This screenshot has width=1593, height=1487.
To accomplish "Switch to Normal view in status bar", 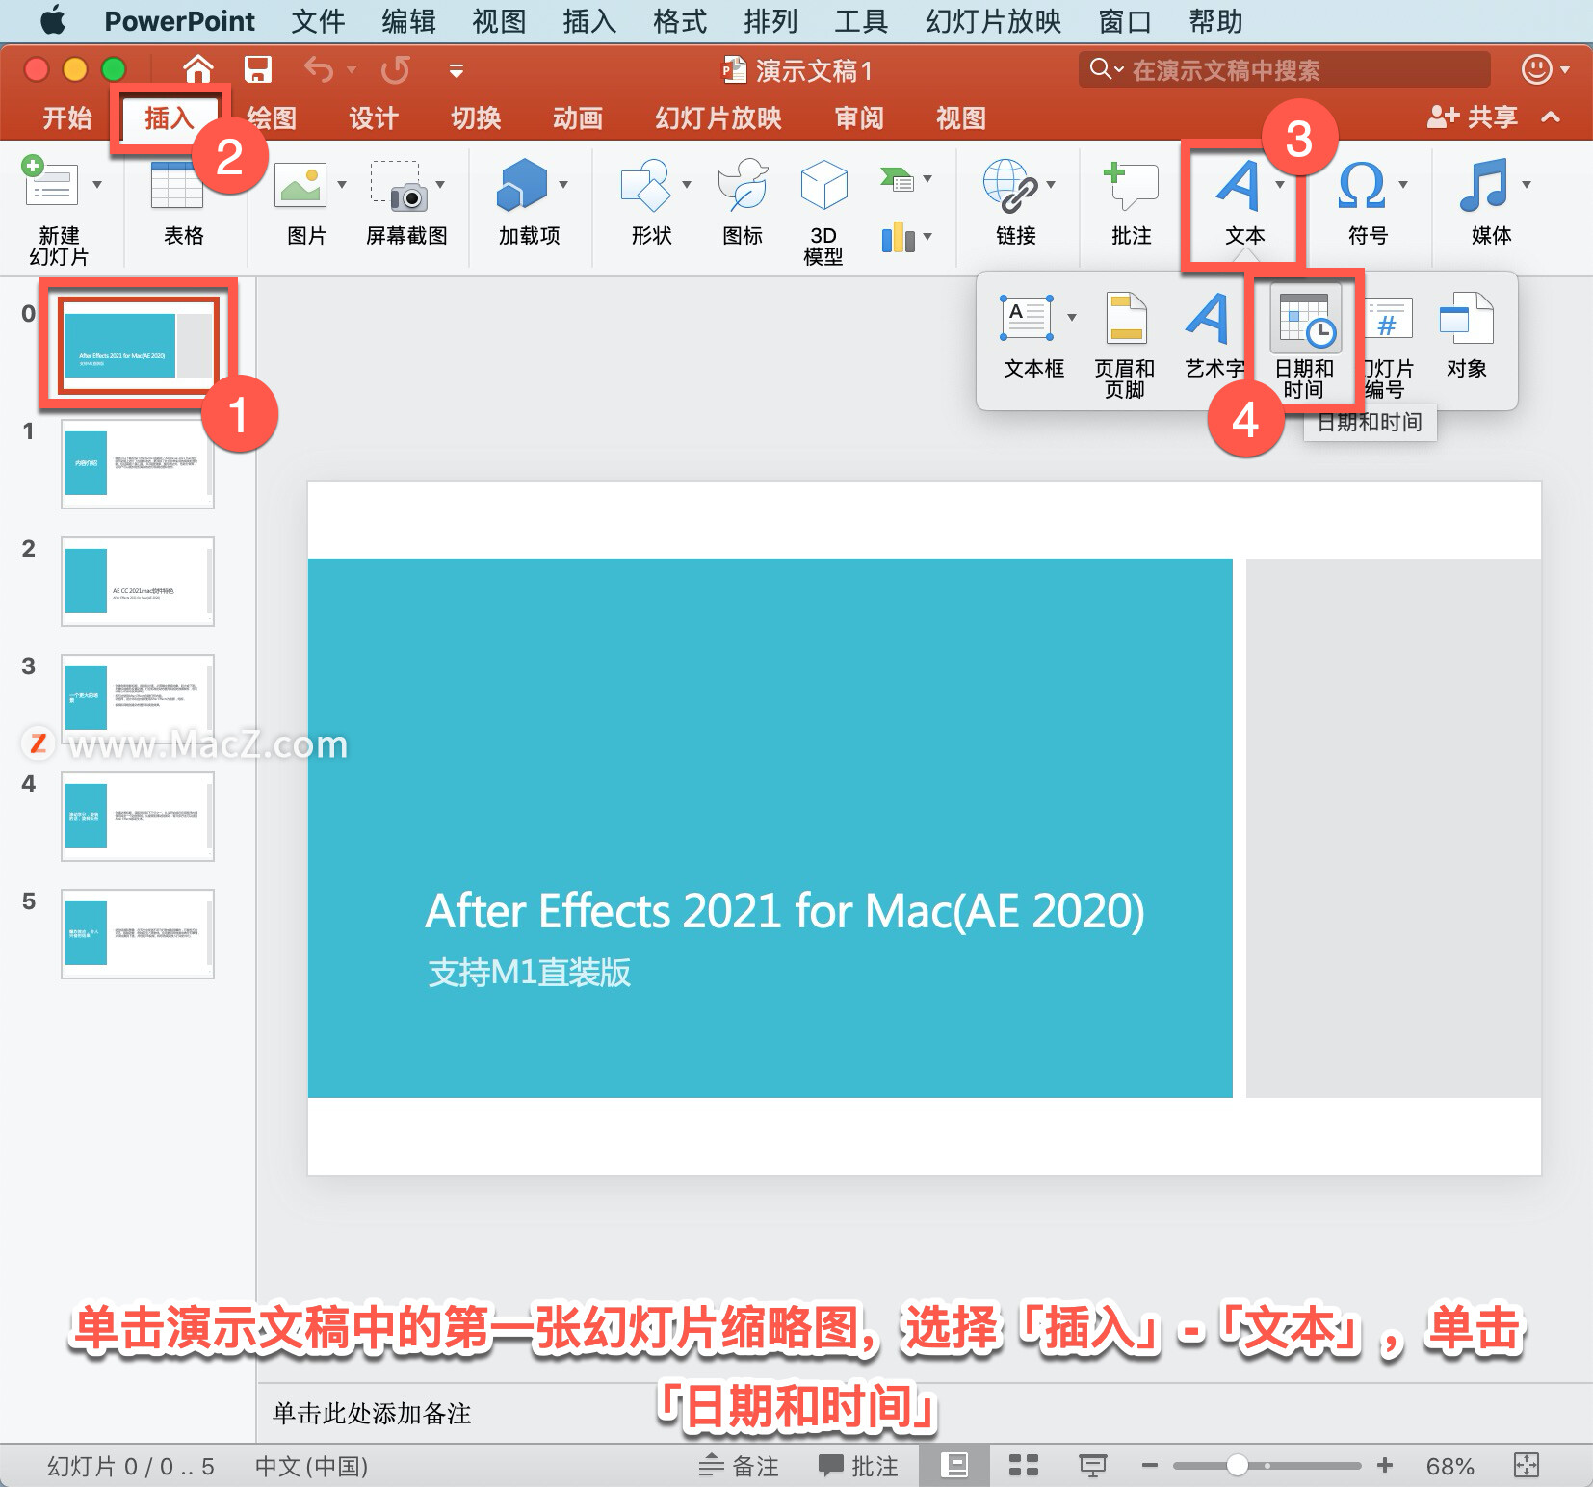I will click(954, 1466).
